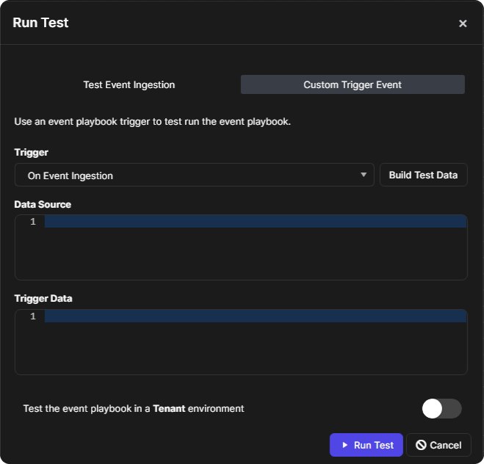Click line number 1 in Data Source
Image resolution: width=484 pixels, height=464 pixels.
tap(33, 222)
